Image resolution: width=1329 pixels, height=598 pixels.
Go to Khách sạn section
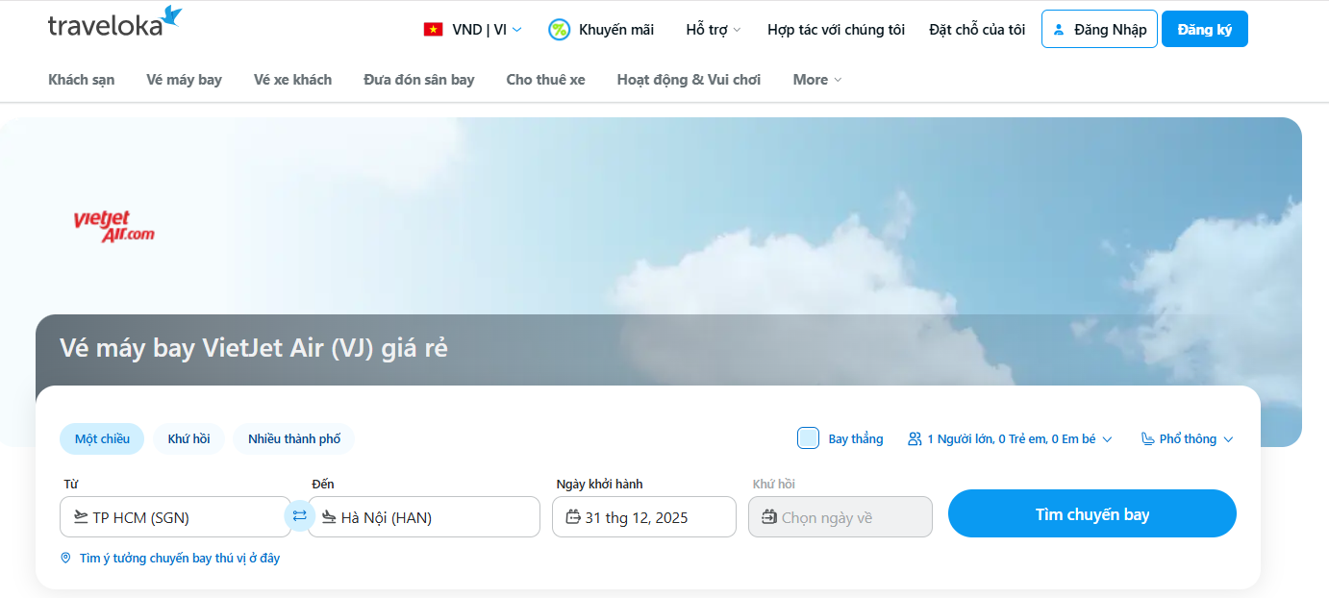pos(82,80)
